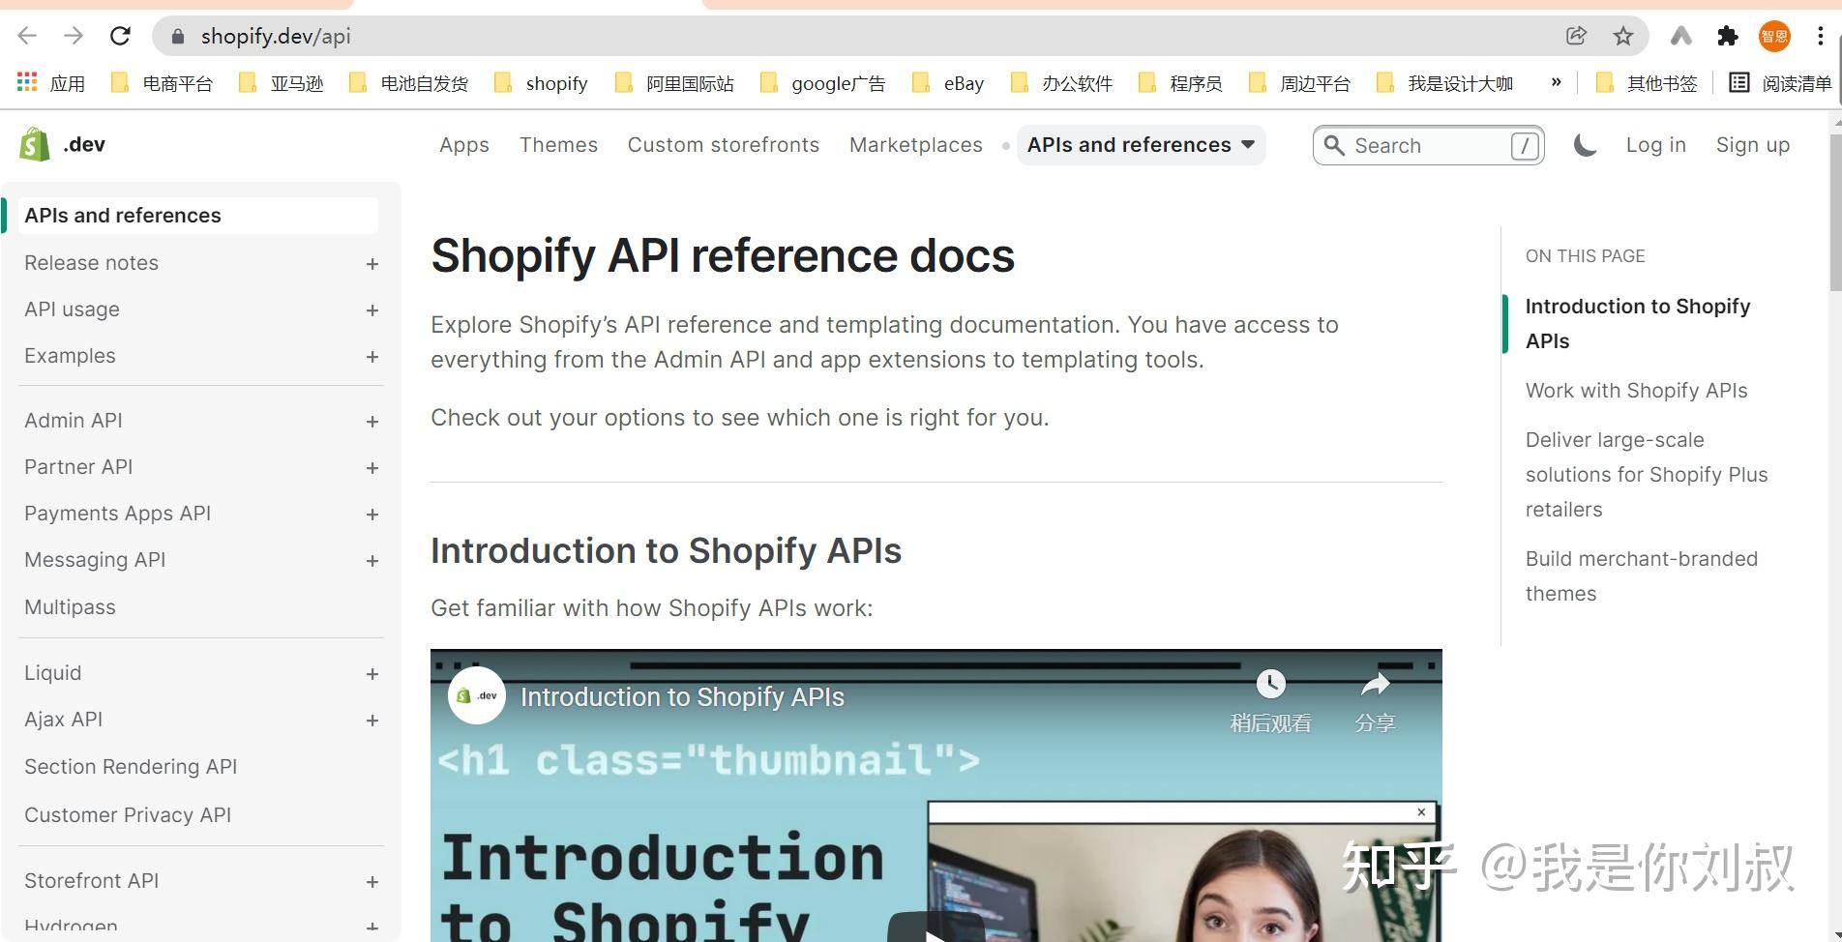
Task: Open the 程序员 bookmark folder
Action: coord(1180,83)
